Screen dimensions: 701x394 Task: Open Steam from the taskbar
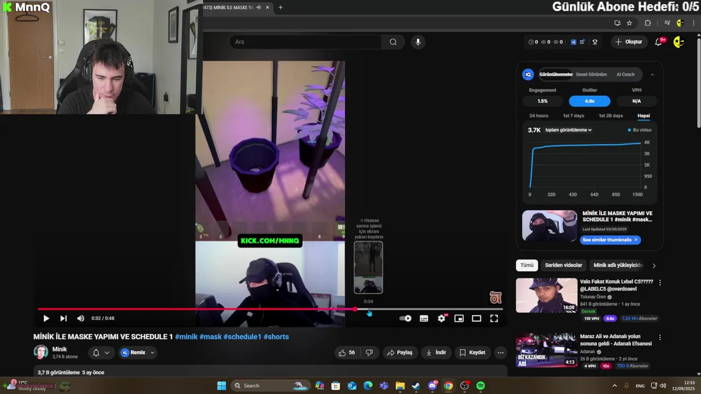(416, 386)
